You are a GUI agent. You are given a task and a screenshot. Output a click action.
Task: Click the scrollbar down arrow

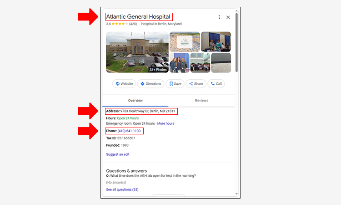click(x=236, y=194)
